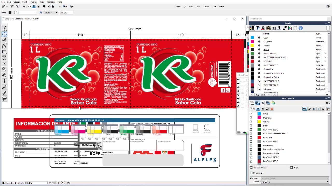Image resolution: width=332 pixels, height=186 pixels.
Task: Open the <NONE> dropdown in toolbar
Action: coord(50,13)
